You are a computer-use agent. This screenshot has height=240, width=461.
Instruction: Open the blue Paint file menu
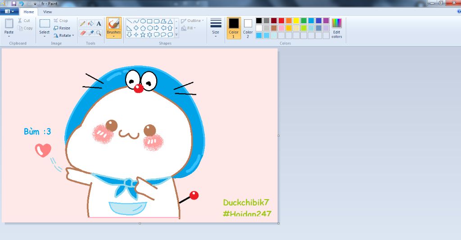[x=9, y=11]
